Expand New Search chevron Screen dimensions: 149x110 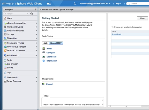tap(36, 77)
